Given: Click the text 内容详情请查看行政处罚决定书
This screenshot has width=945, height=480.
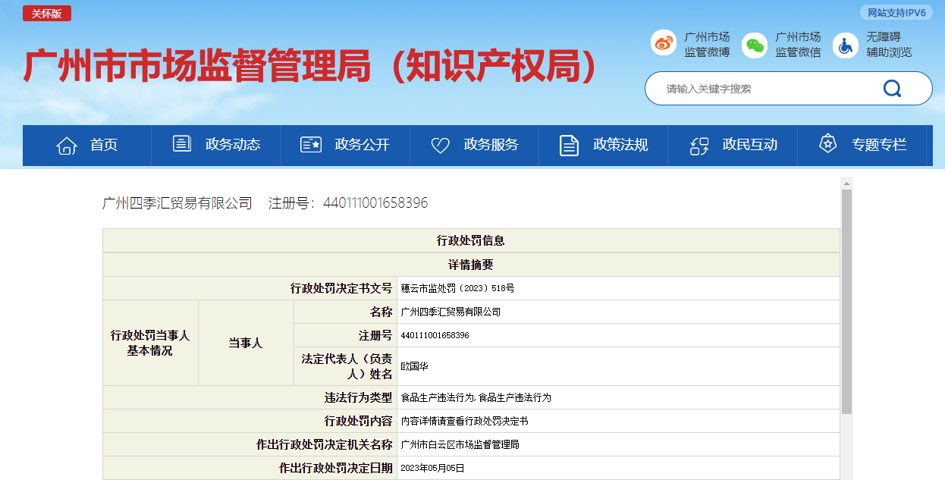Looking at the screenshot, I should 464,421.
